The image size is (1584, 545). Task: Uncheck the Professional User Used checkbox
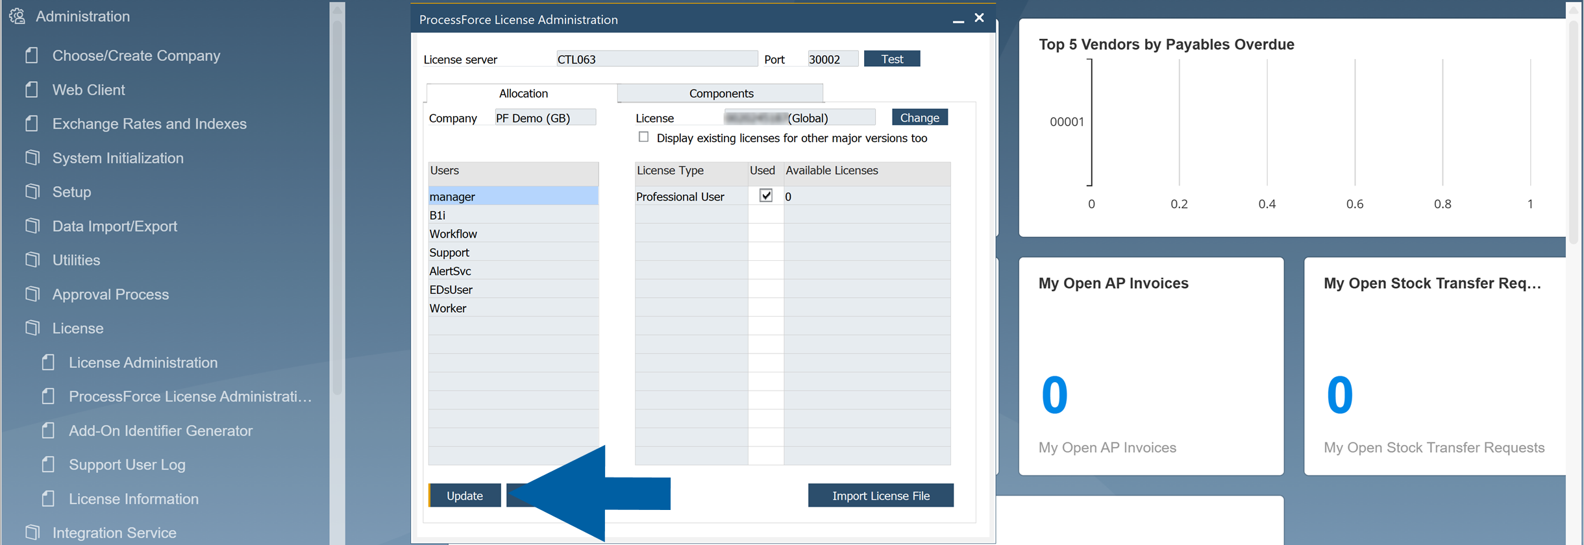coord(766,195)
